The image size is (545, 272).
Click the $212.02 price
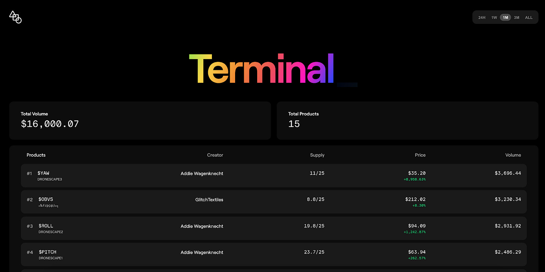click(x=415, y=199)
